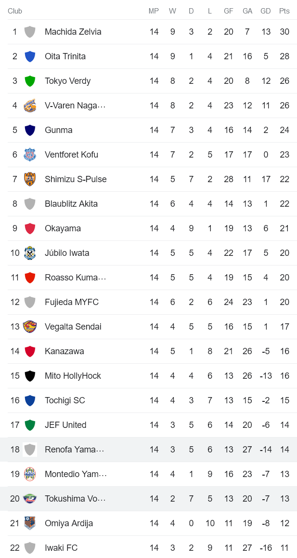The width and height of the screenshot is (297, 558).
Task: Click the Kanazawa red club badge
Action: [30, 351]
